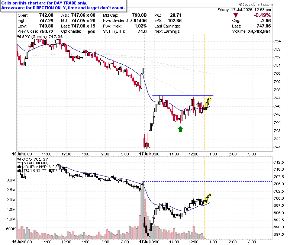Click the 500K volume axis label
Viewport: 290px width, 245px height.
11,229
